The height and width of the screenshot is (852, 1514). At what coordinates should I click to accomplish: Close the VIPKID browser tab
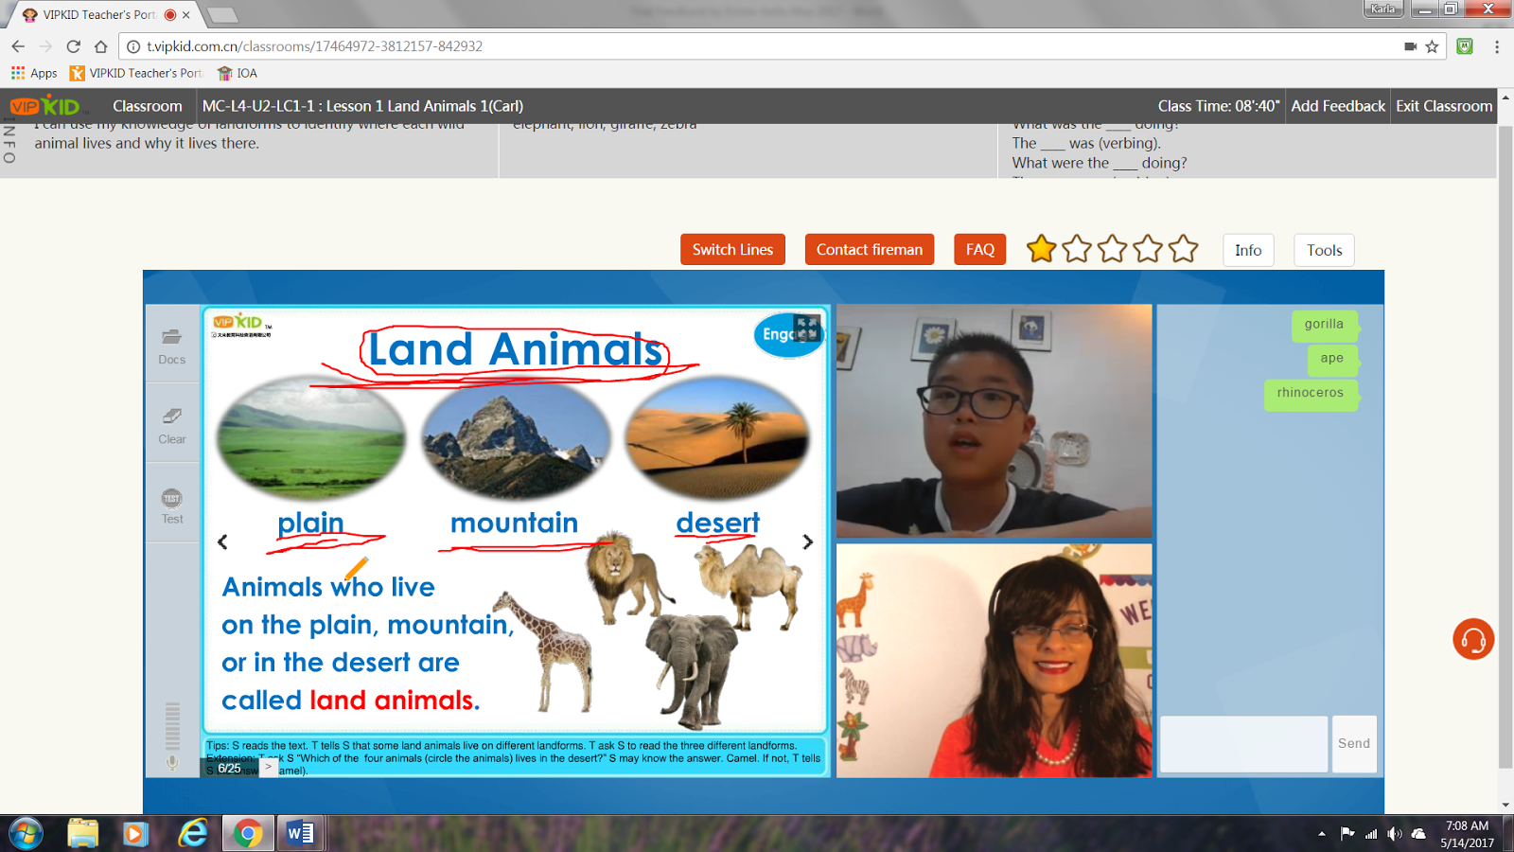[x=186, y=15]
